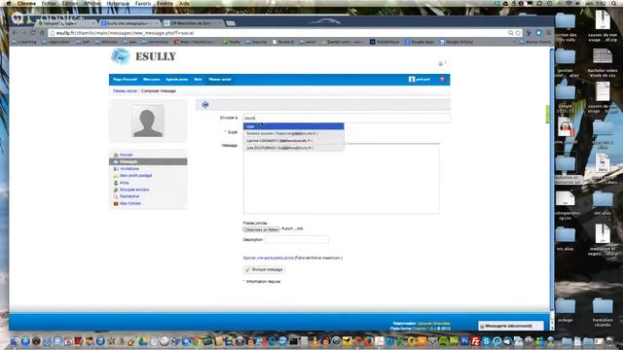Click the red logout icon in blue navbar
623x350 pixels.
tap(442, 80)
